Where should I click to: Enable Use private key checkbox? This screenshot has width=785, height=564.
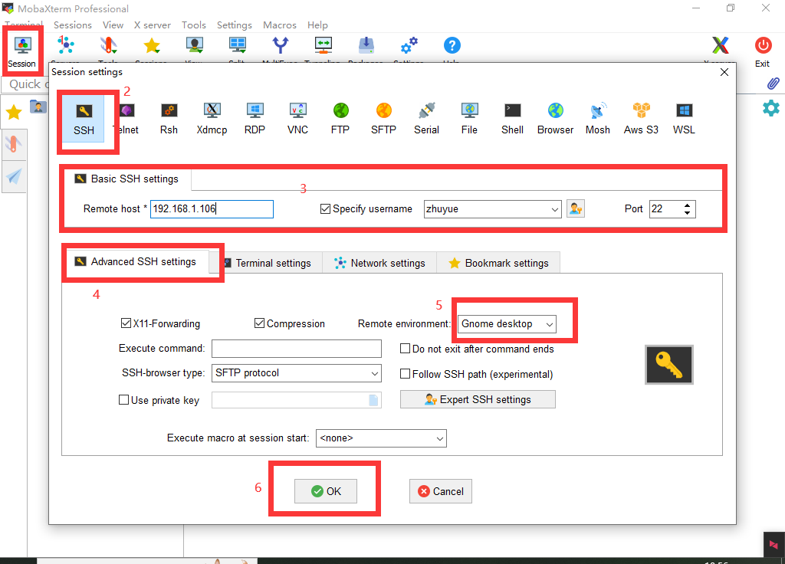coord(123,400)
